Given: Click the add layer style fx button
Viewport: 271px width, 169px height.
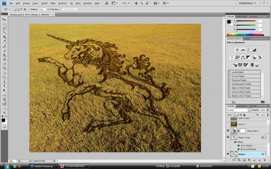Looking at the screenshot, I should coord(239,160).
